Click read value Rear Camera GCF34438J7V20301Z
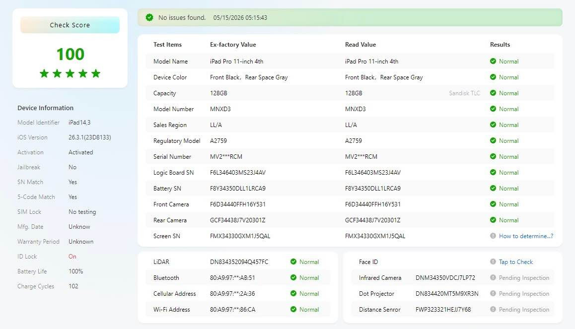The width and height of the screenshot is (575, 329). (372, 220)
